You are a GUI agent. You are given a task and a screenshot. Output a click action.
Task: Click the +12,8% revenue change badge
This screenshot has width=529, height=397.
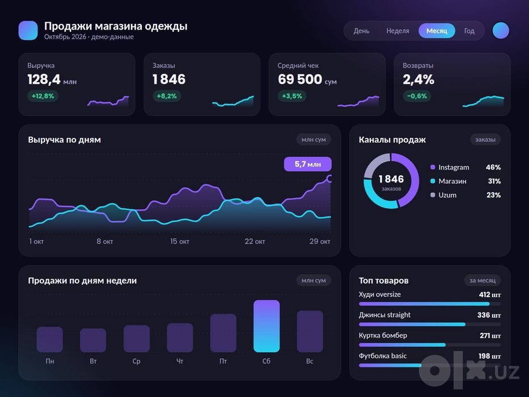[x=43, y=96]
